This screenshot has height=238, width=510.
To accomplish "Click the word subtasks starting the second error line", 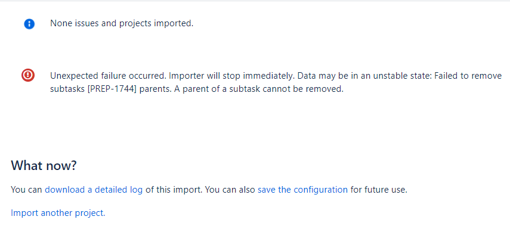I will (67, 89).
